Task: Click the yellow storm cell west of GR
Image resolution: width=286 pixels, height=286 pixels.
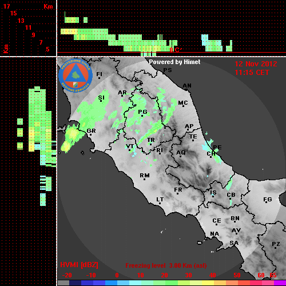Action: [x=73, y=134]
